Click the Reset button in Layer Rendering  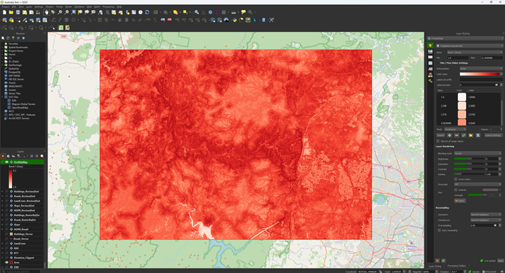459,201
